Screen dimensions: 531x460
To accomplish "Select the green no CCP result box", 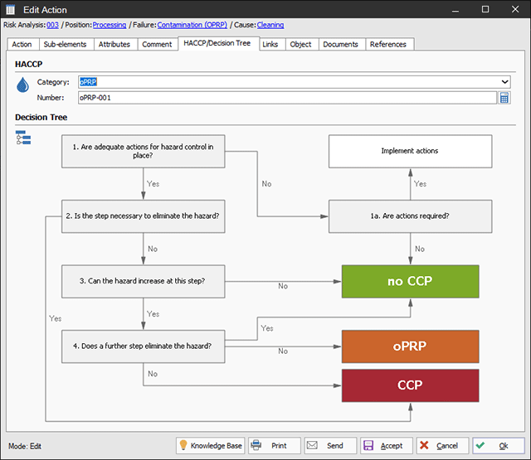I will [410, 282].
